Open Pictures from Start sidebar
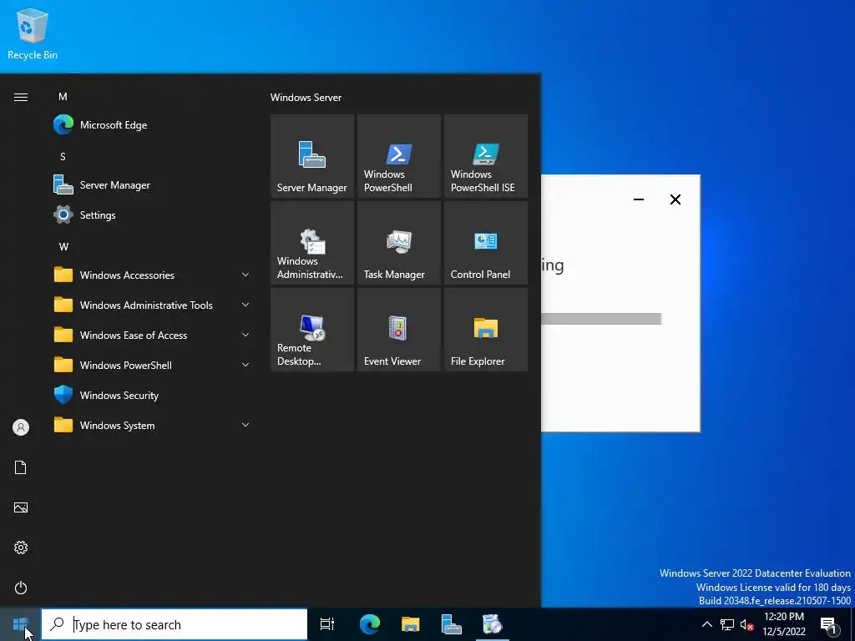 coord(21,507)
